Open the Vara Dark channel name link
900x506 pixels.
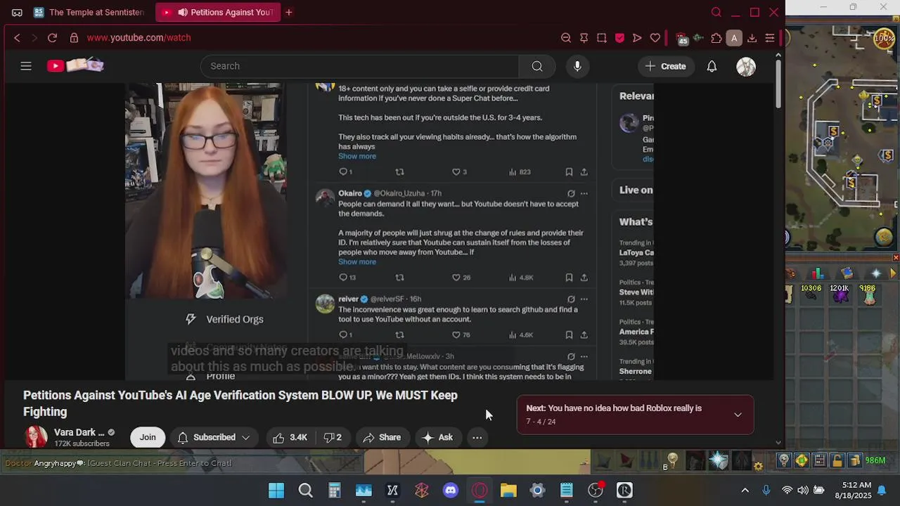tap(79, 432)
